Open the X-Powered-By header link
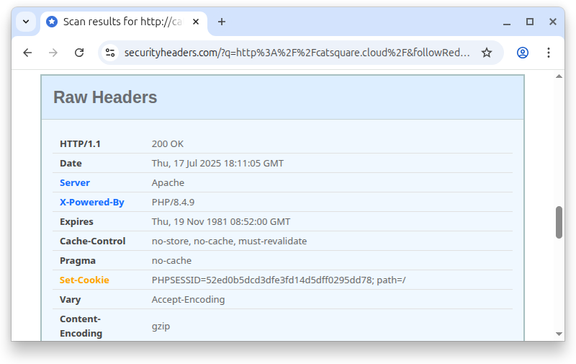The height and width of the screenshot is (364, 576). [91, 203]
